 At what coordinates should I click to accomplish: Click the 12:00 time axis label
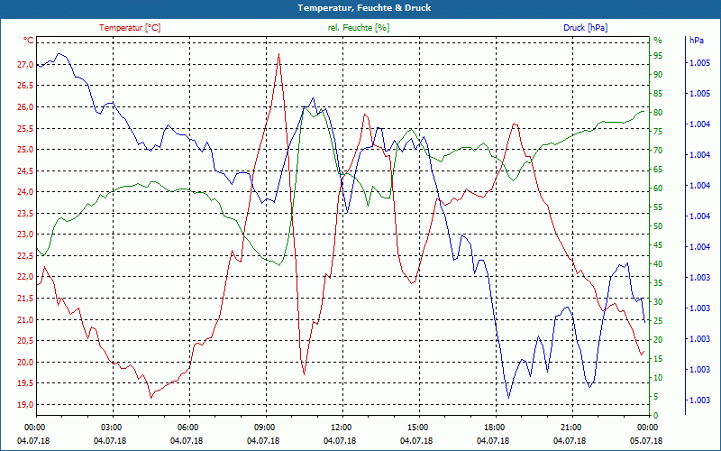(341, 427)
